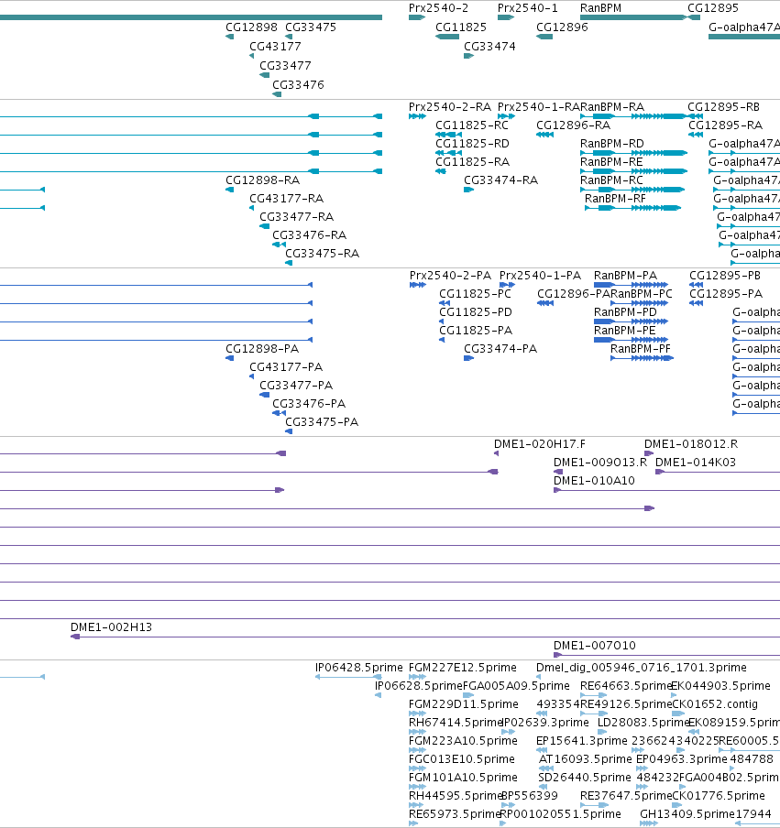Select protein CG33477-PA
The height and width of the screenshot is (828, 780).
(x=296, y=386)
